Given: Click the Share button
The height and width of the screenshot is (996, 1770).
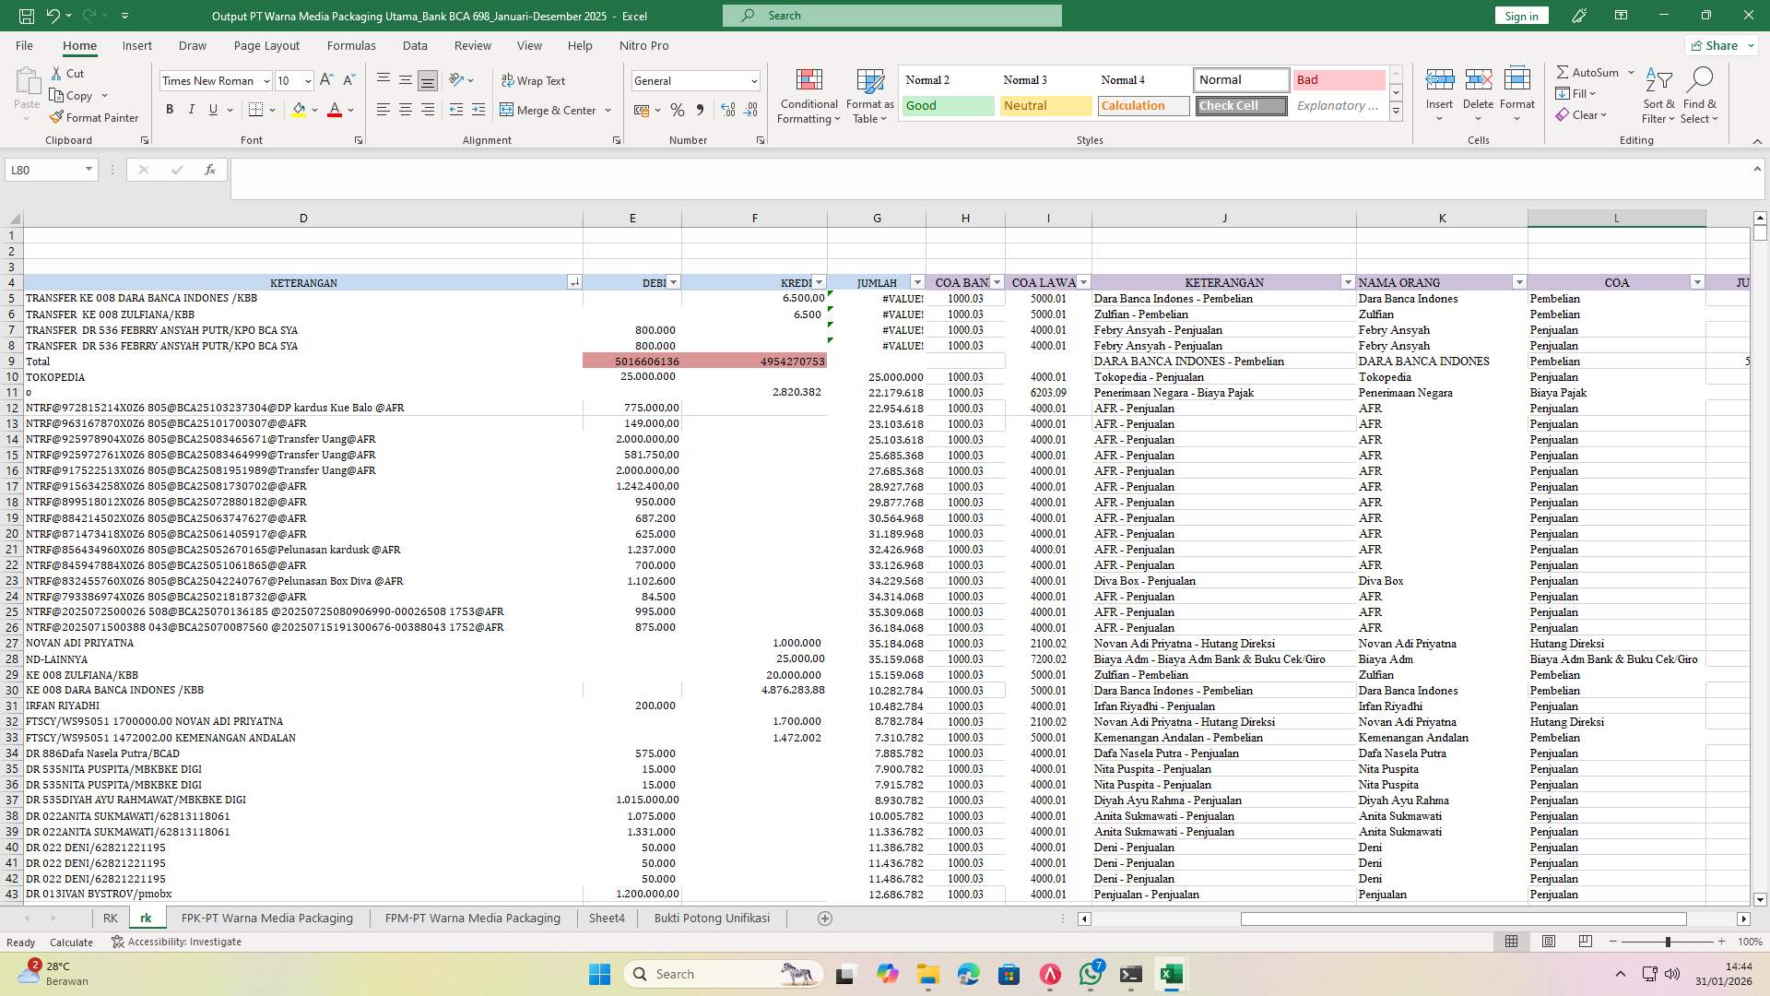Looking at the screenshot, I should (x=1720, y=45).
